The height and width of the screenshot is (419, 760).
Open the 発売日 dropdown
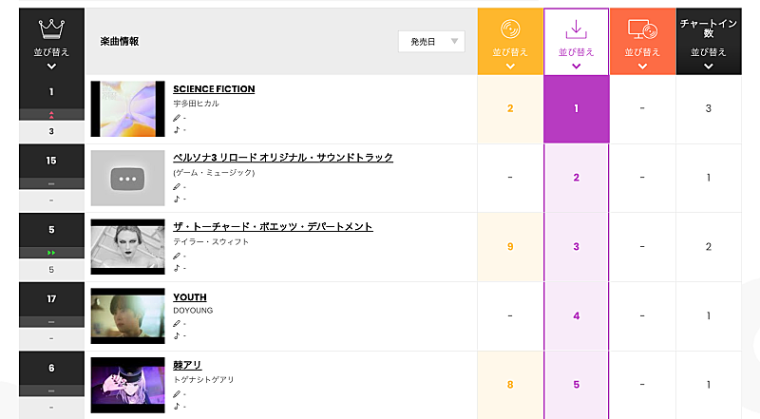pos(431,42)
